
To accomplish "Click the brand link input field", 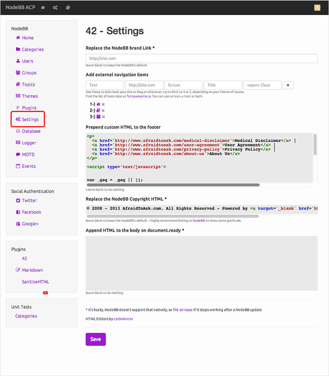I will [201, 58].
